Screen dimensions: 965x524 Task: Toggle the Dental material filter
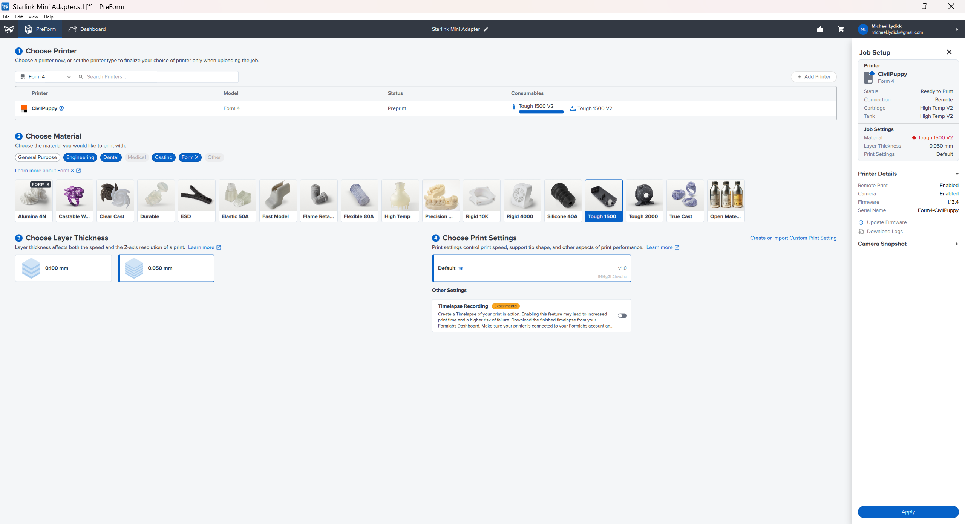(x=111, y=157)
